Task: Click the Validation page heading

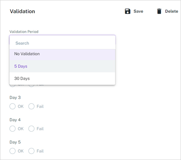Action: 23,11
